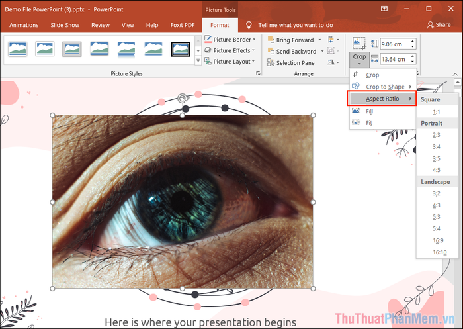
Task: Click the Send Backward button
Action: [292, 51]
